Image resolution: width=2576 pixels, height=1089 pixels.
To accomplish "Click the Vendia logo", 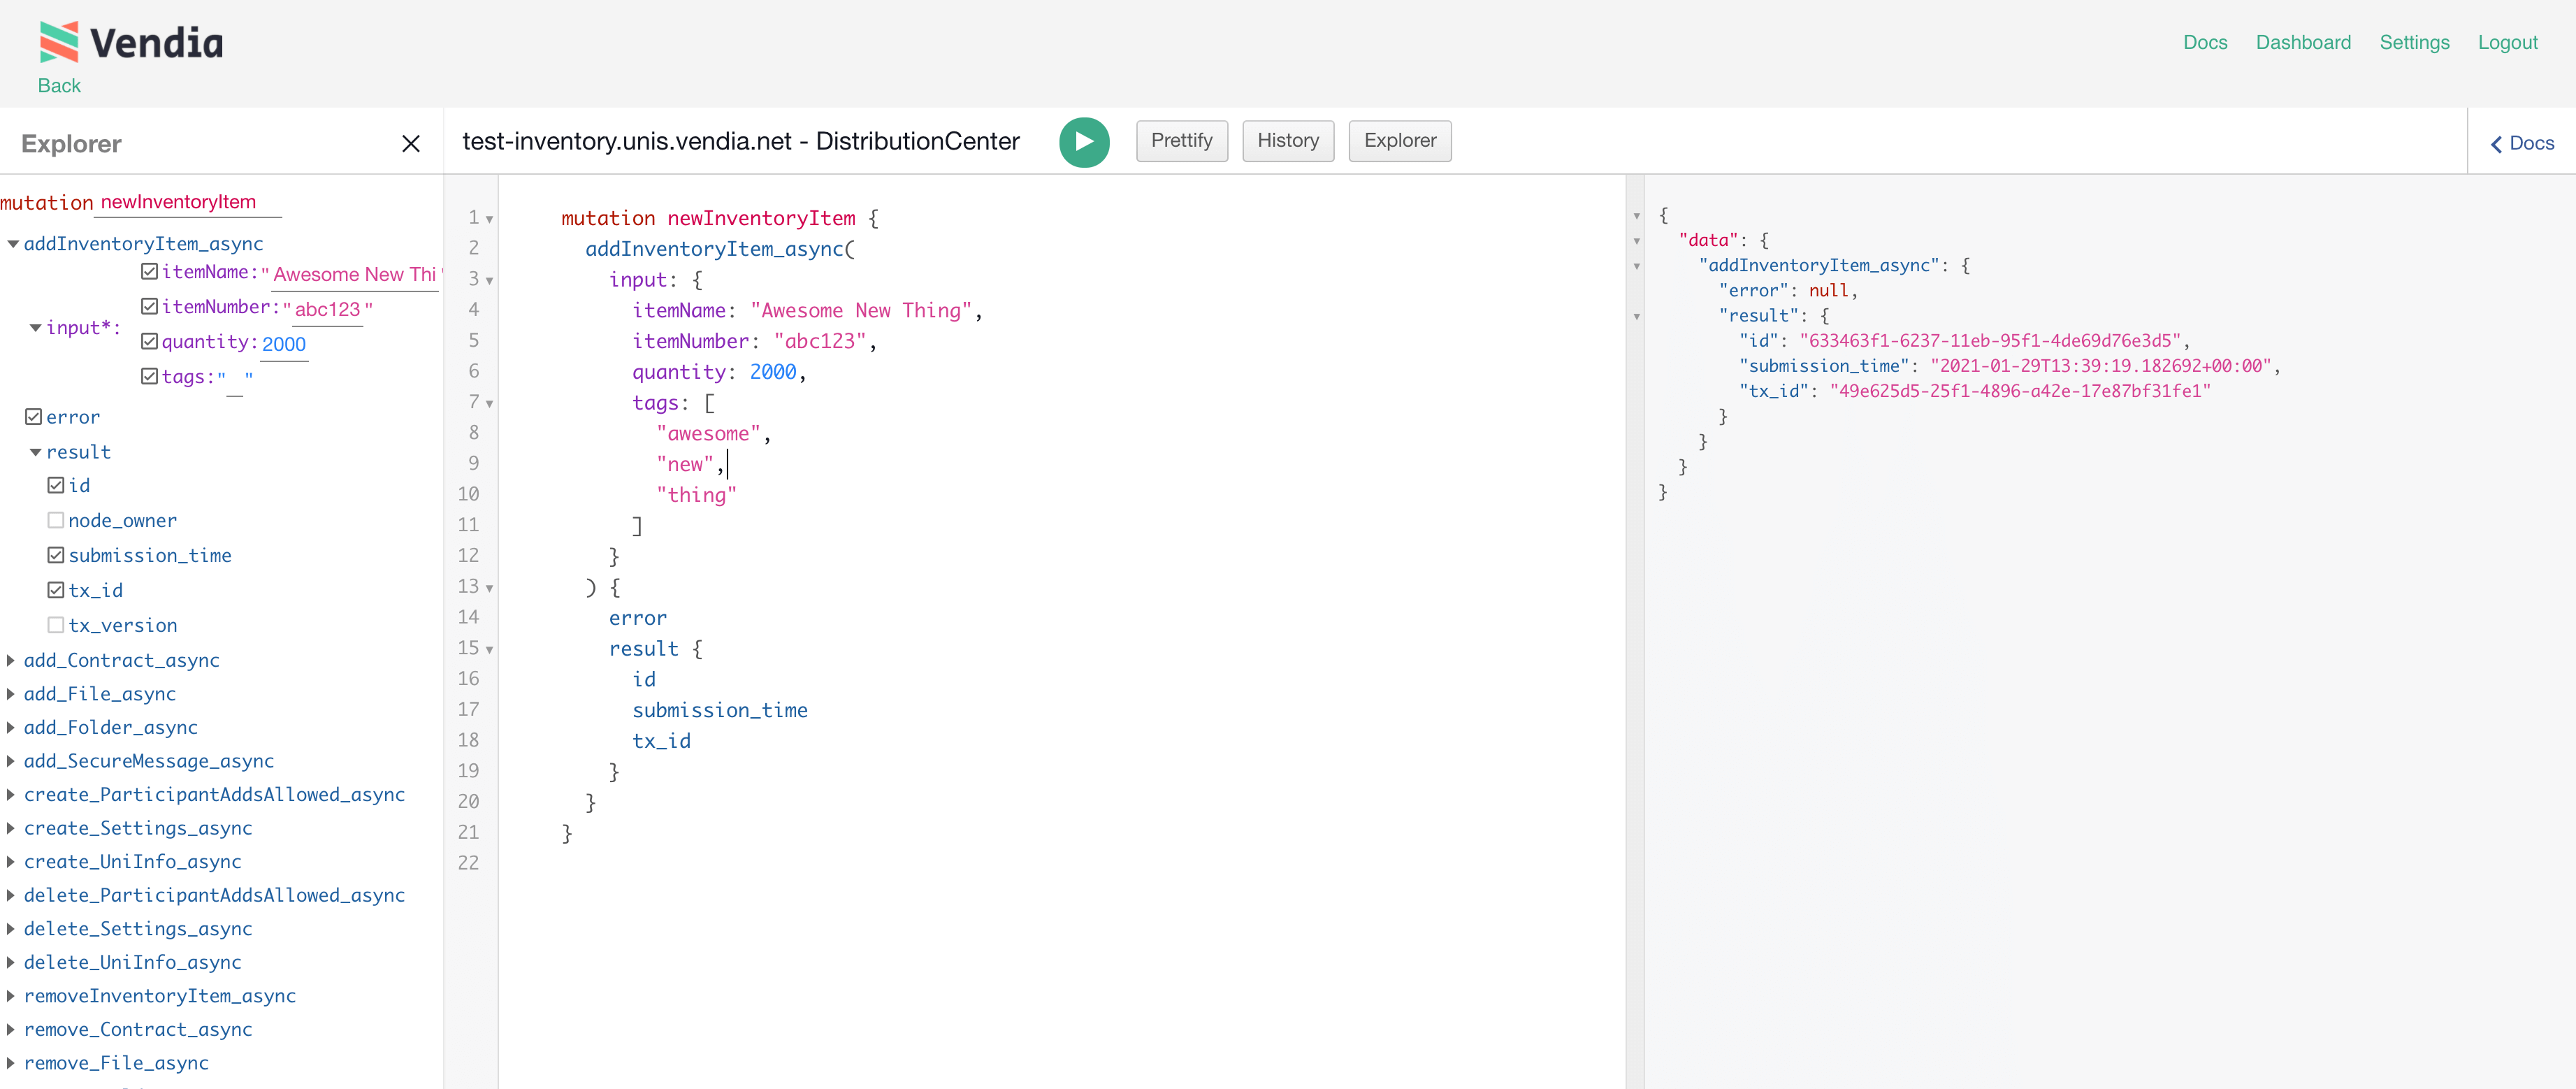I will click(131, 42).
